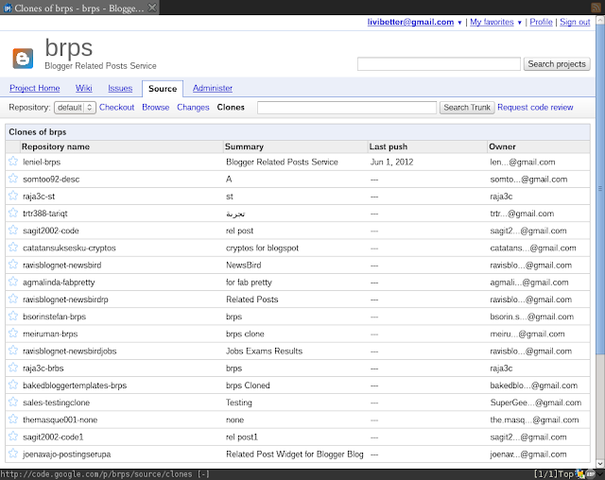Click the Repository name column header

pos(56,146)
